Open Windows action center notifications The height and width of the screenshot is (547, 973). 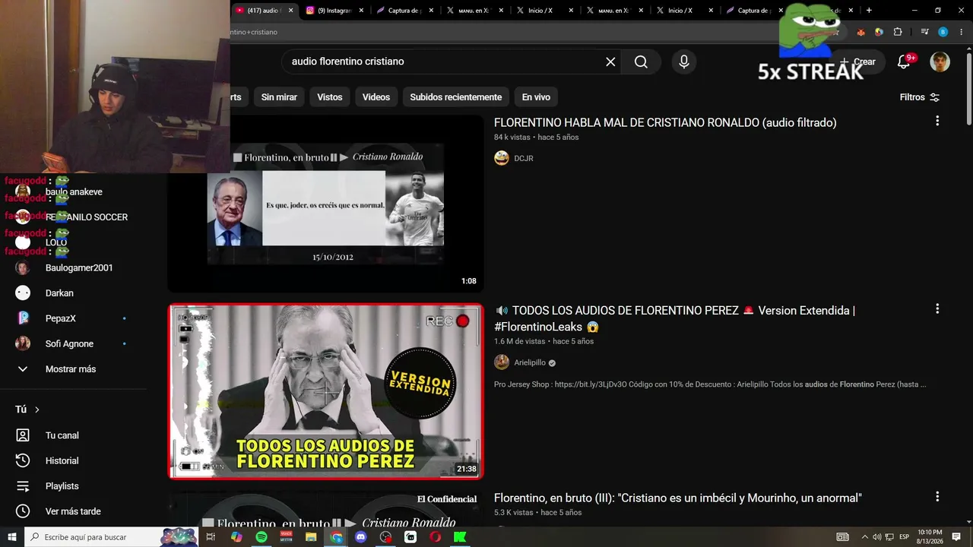957,537
